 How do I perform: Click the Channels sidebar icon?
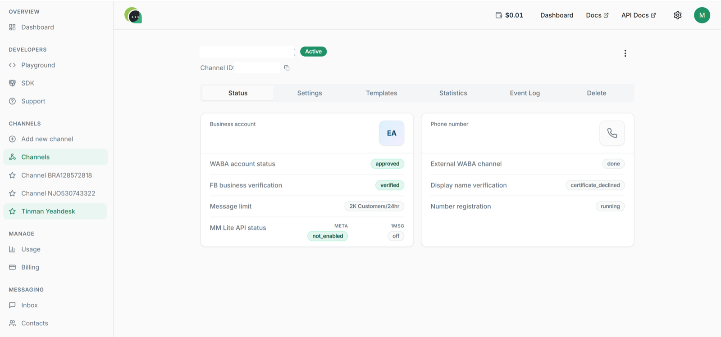pos(12,157)
